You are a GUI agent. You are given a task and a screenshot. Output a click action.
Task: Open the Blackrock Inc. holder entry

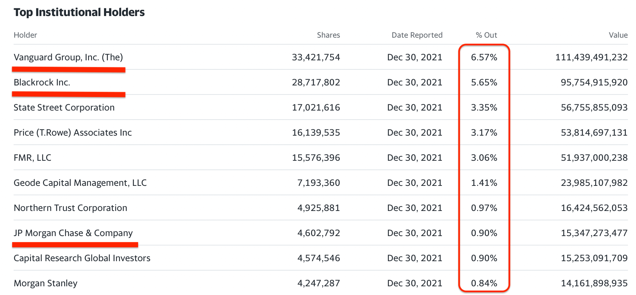tap(42, 82)
